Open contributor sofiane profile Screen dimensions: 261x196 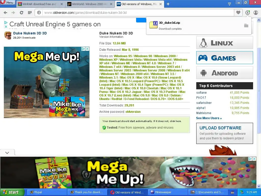click(201, 92)
